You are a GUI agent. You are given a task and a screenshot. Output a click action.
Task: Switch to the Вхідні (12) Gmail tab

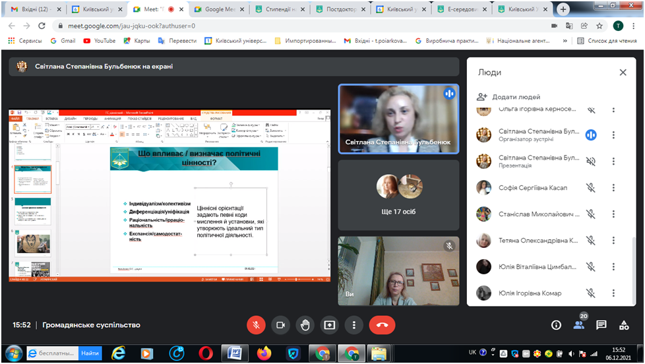(x=34, y=9)
